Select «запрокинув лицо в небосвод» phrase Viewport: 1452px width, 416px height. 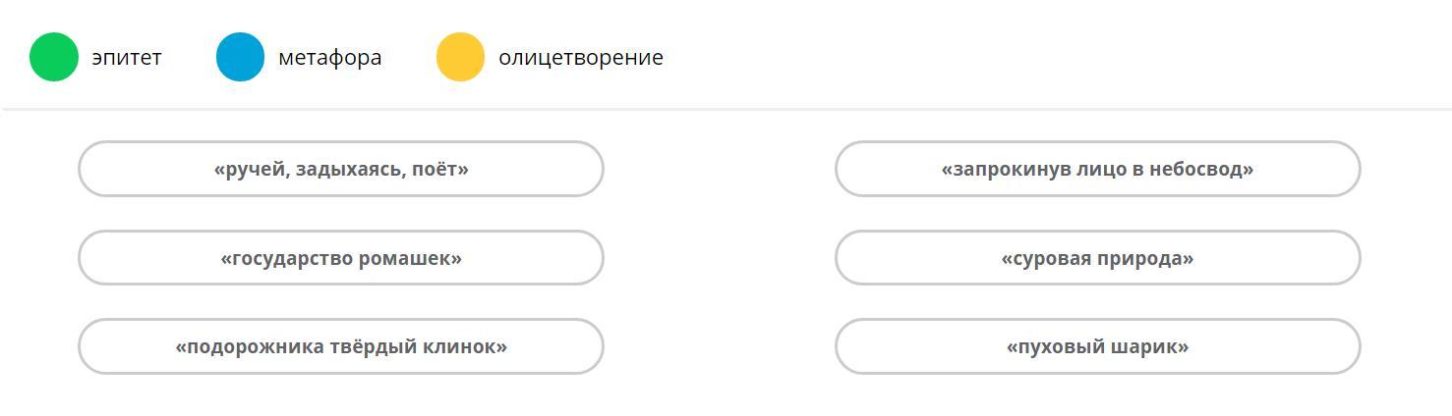pyautogui.click(x=1097, y=169)
